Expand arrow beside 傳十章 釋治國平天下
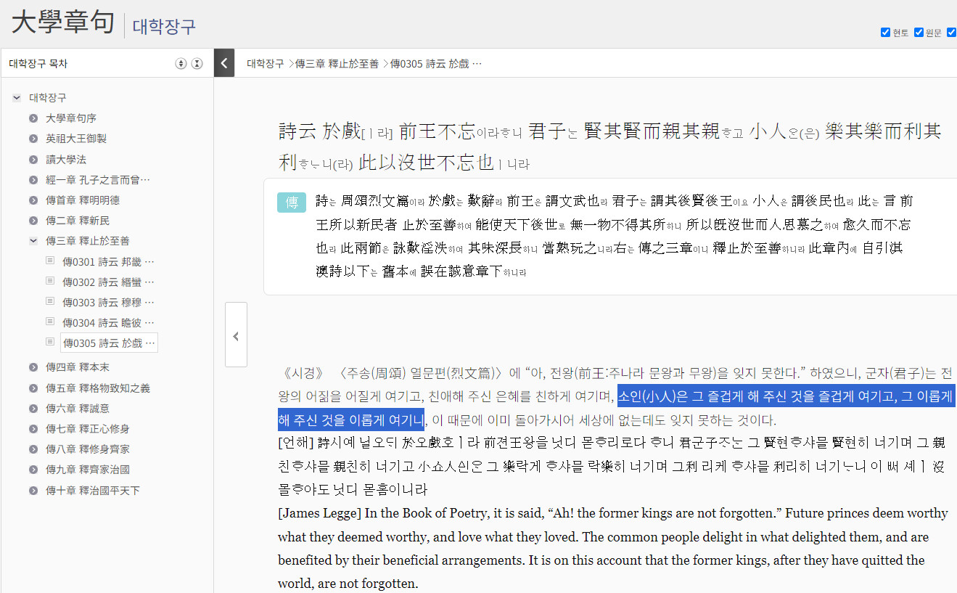957x593 pixels. (33, 491)
